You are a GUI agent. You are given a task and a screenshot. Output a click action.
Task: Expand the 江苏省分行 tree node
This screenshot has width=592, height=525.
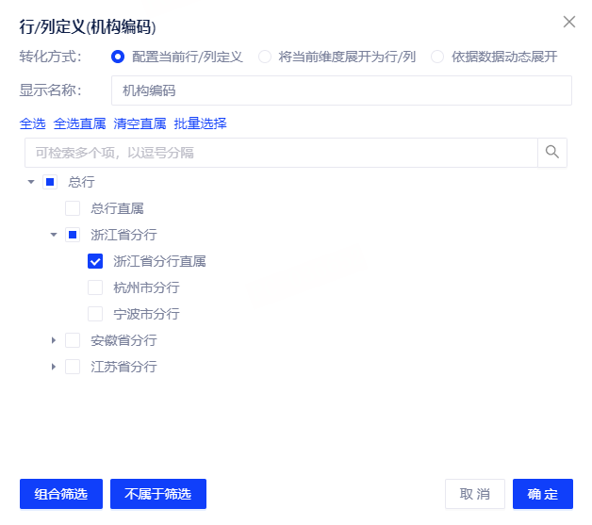coord(54,367)
